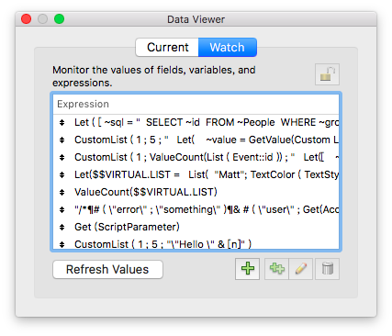Close the Data Viewer window
392x336 pixels.
[27, 19]
